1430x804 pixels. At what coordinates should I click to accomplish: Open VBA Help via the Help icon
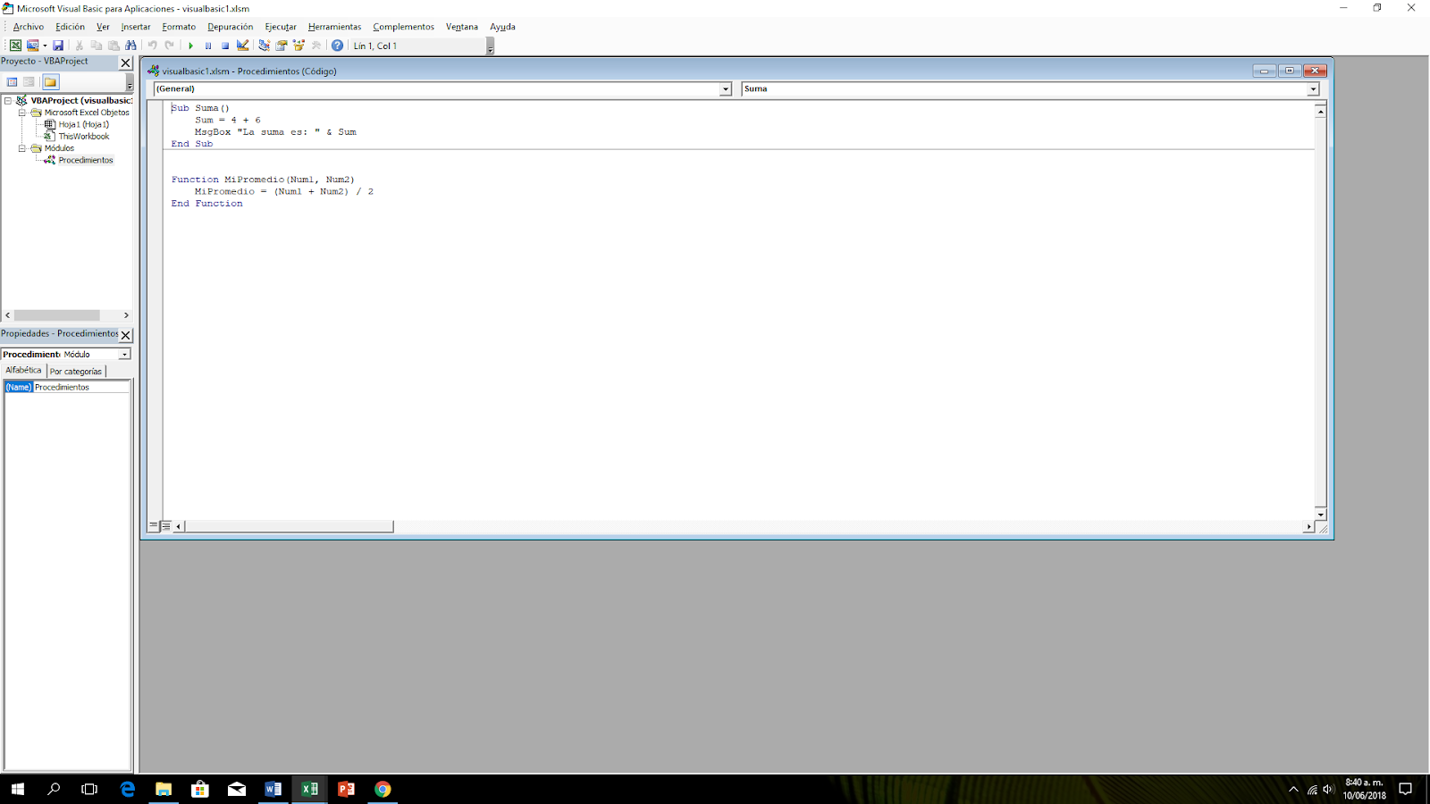click(336, 45)
